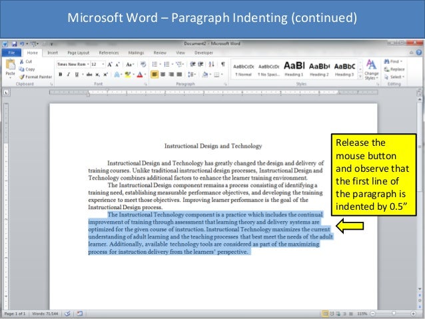Viewport: 425px width, 319px height.
Task: Click the Text Effects glowing A icon
Action: [117, 75]
